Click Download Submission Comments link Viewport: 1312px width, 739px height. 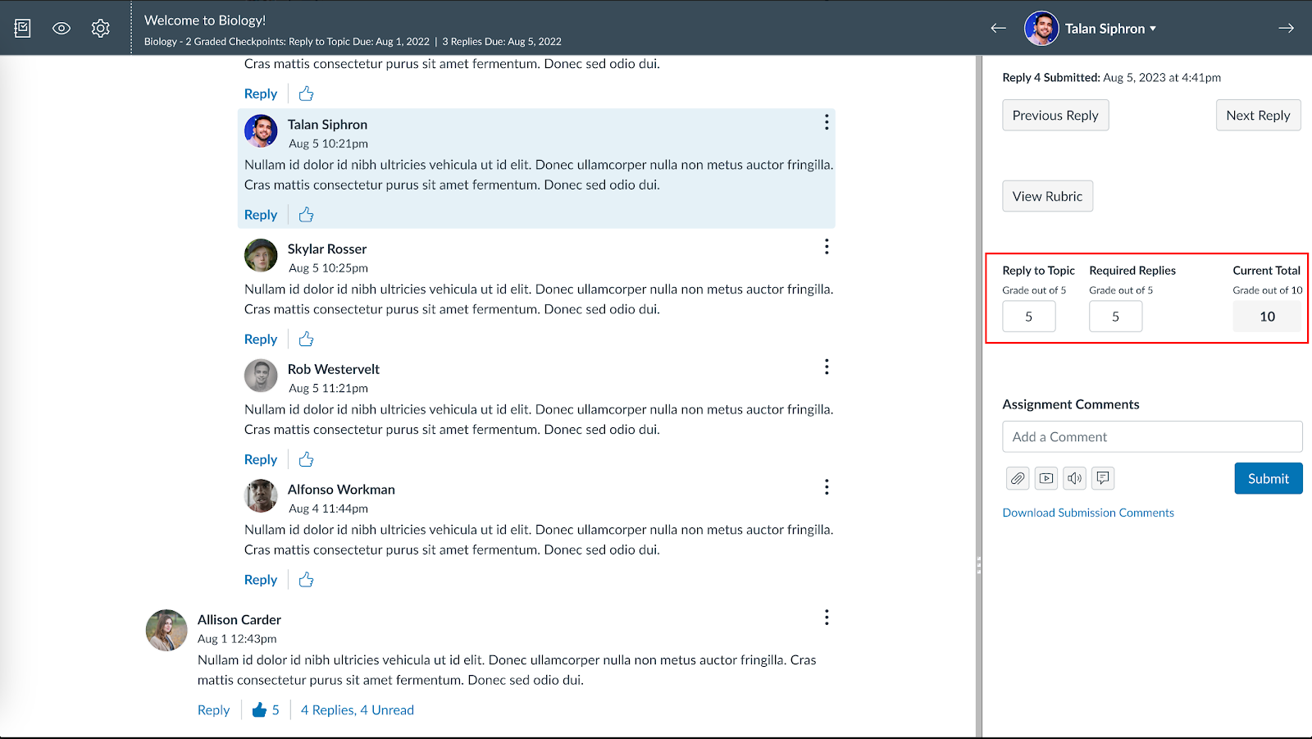point(1088,513)
